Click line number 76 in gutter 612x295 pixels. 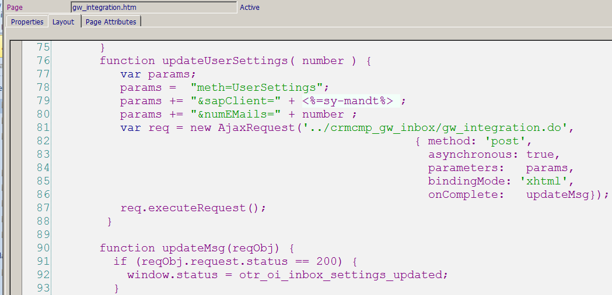point(43,61)
